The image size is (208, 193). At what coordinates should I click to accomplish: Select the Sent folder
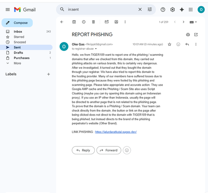(x=26, y=47)
